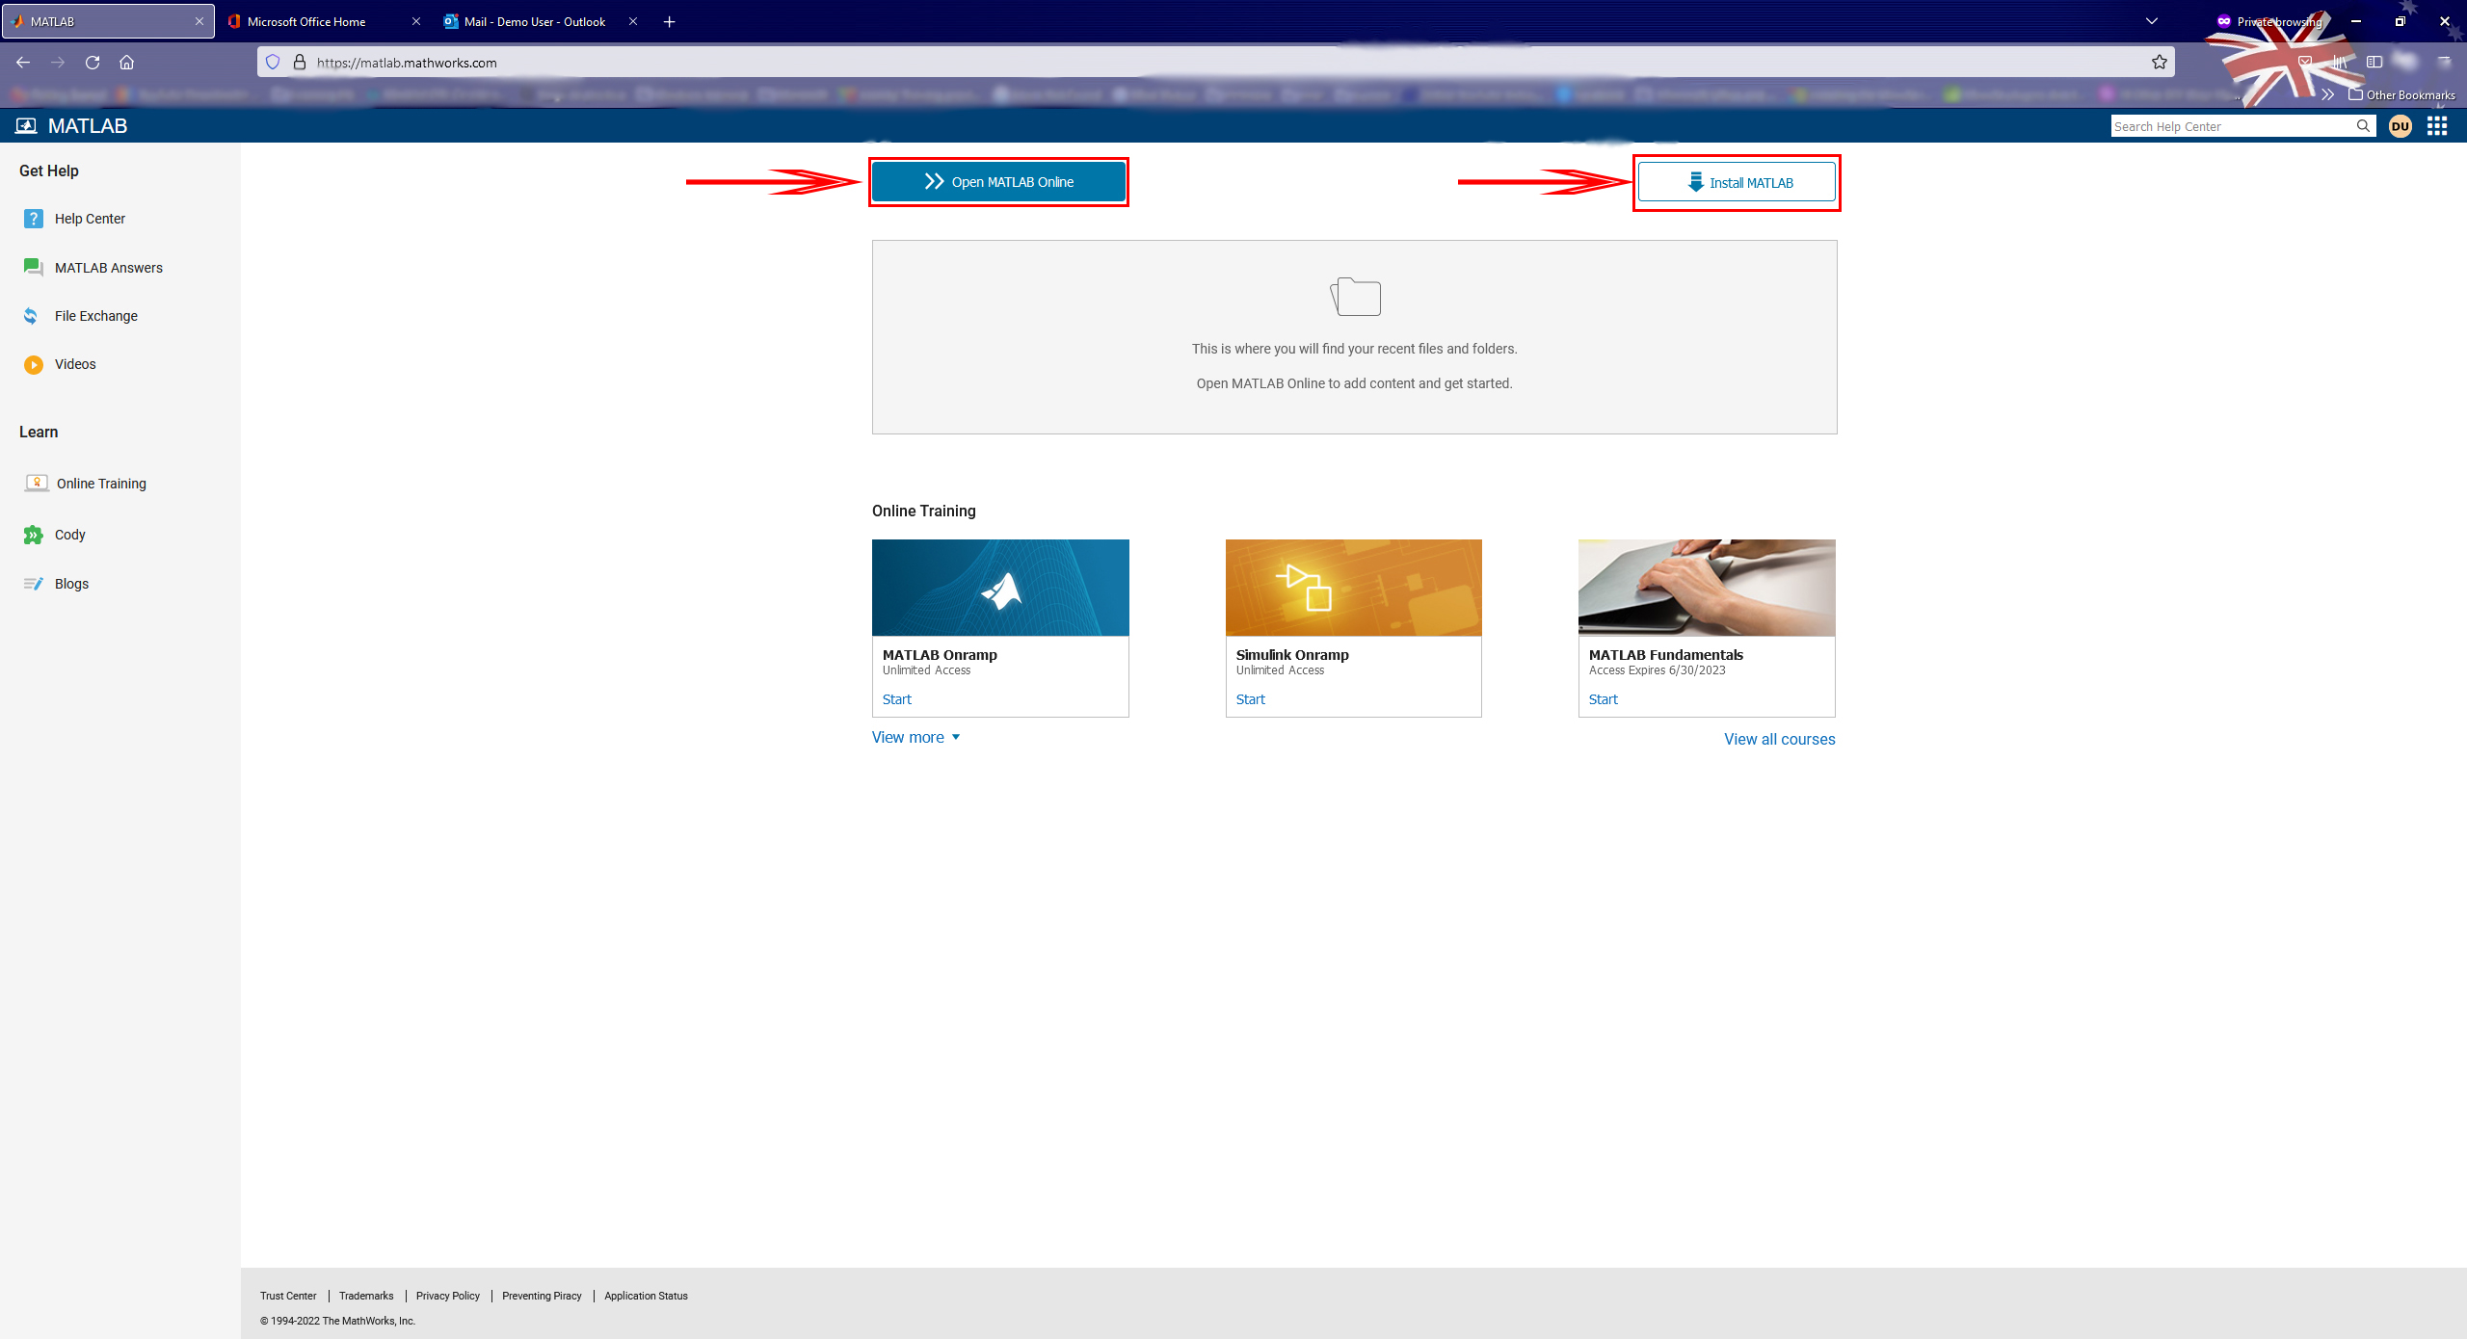Expand the bookmarks overflow chevron
The image size is (2467, 1339).
click(2327, 94)
